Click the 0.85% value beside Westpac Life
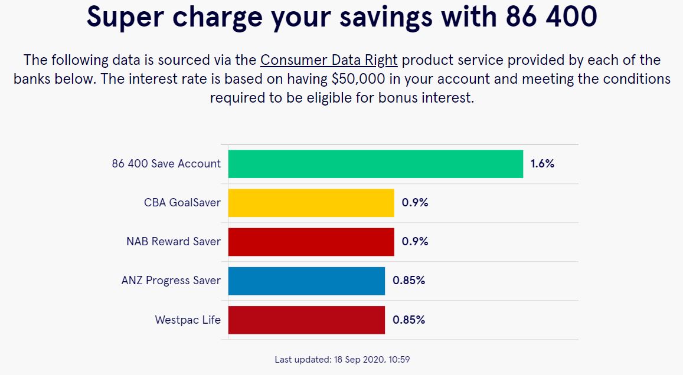 (x=409, y=320)
